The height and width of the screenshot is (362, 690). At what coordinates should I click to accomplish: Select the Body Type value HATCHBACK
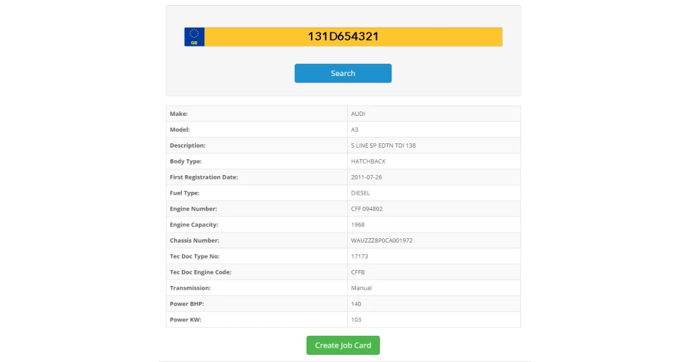tap(368, 161)
